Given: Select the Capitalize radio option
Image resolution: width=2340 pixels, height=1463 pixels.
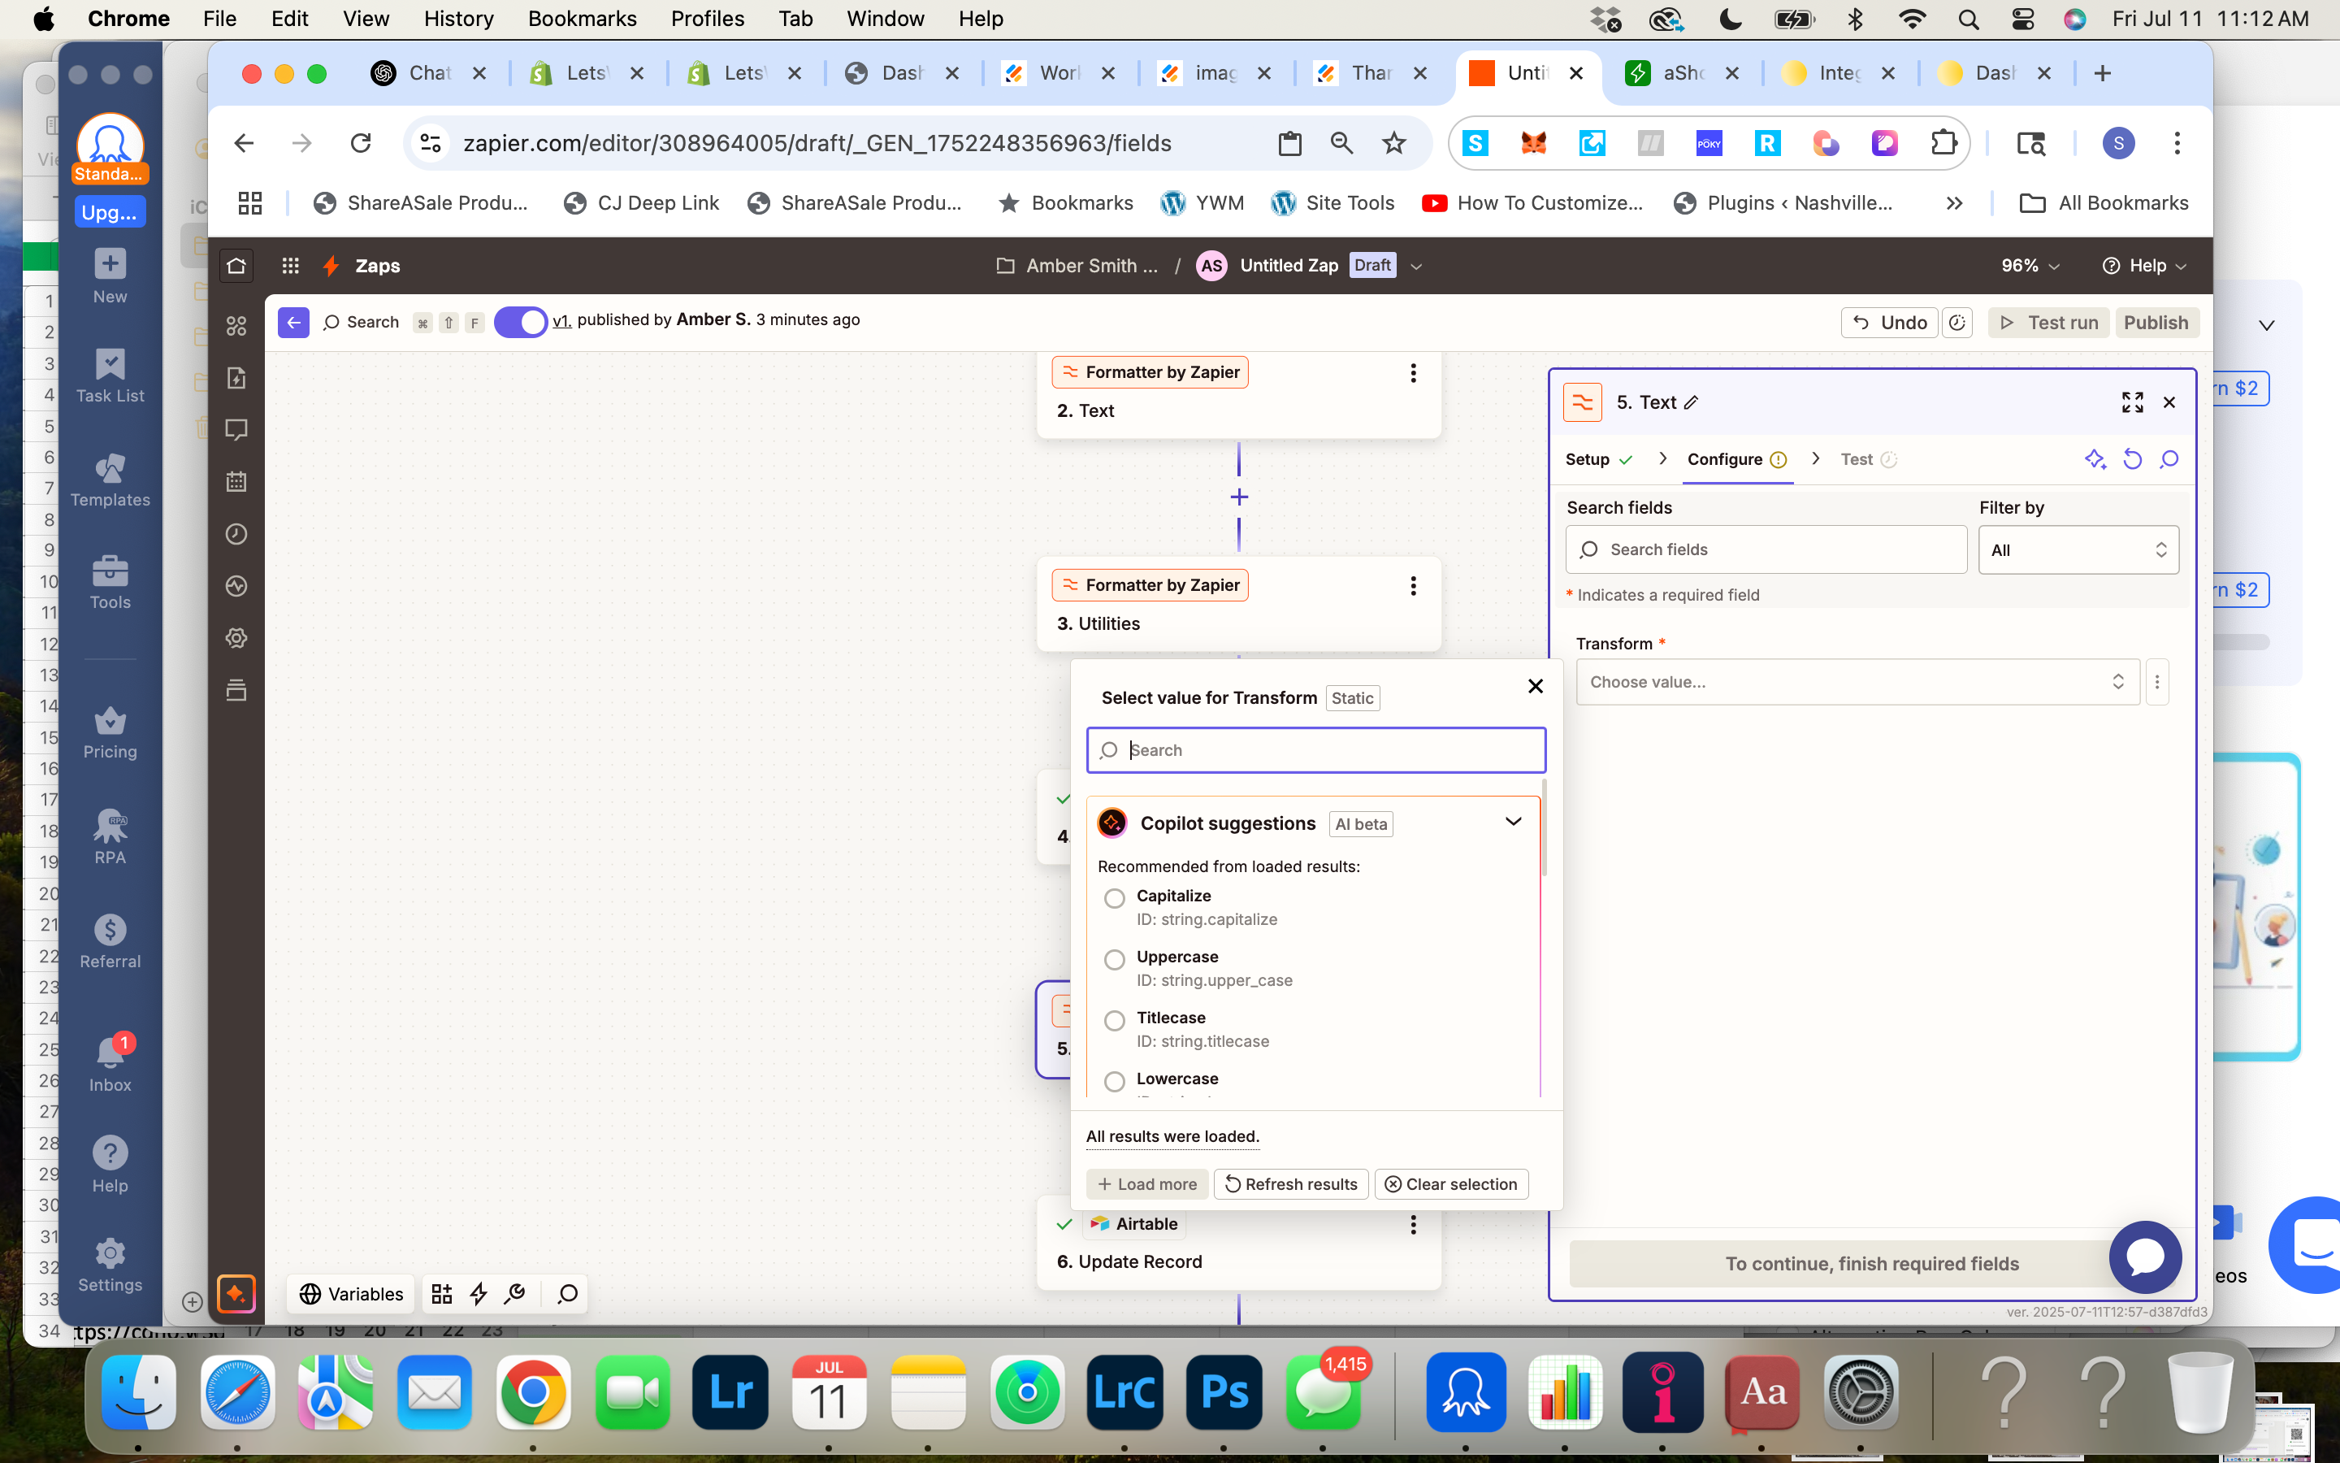Looking at the screenshot, I should pyautogui.click(x=1114, y=898).
